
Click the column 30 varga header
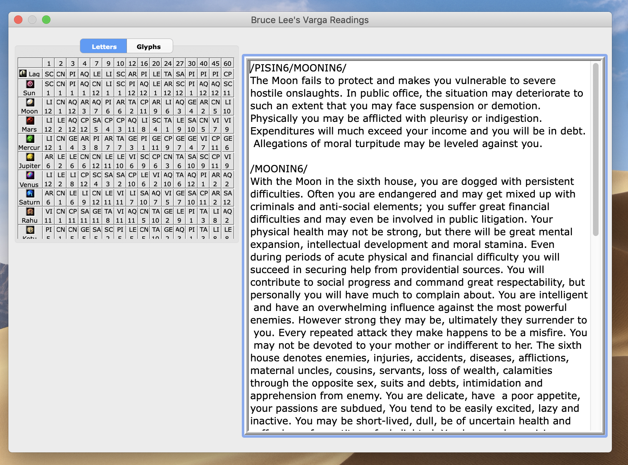click(192, 63)
